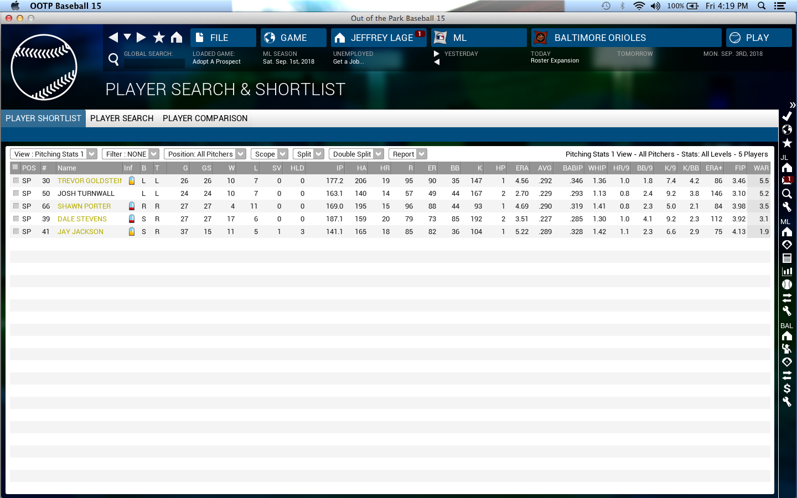This screenshot has width=797, height=498.
Task: Open the ML statistics bar chart icon
Action: click(x=786, y=271)
